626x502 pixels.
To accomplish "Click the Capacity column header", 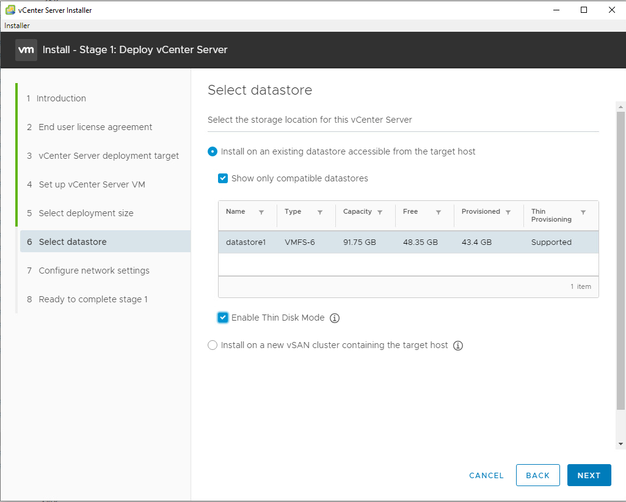I will click(357, 212).
